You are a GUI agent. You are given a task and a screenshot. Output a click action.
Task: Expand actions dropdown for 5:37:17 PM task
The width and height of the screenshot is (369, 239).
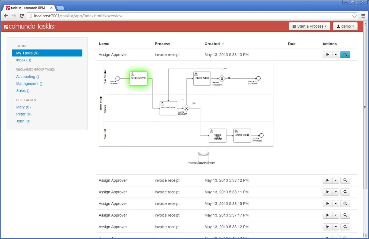336,215
